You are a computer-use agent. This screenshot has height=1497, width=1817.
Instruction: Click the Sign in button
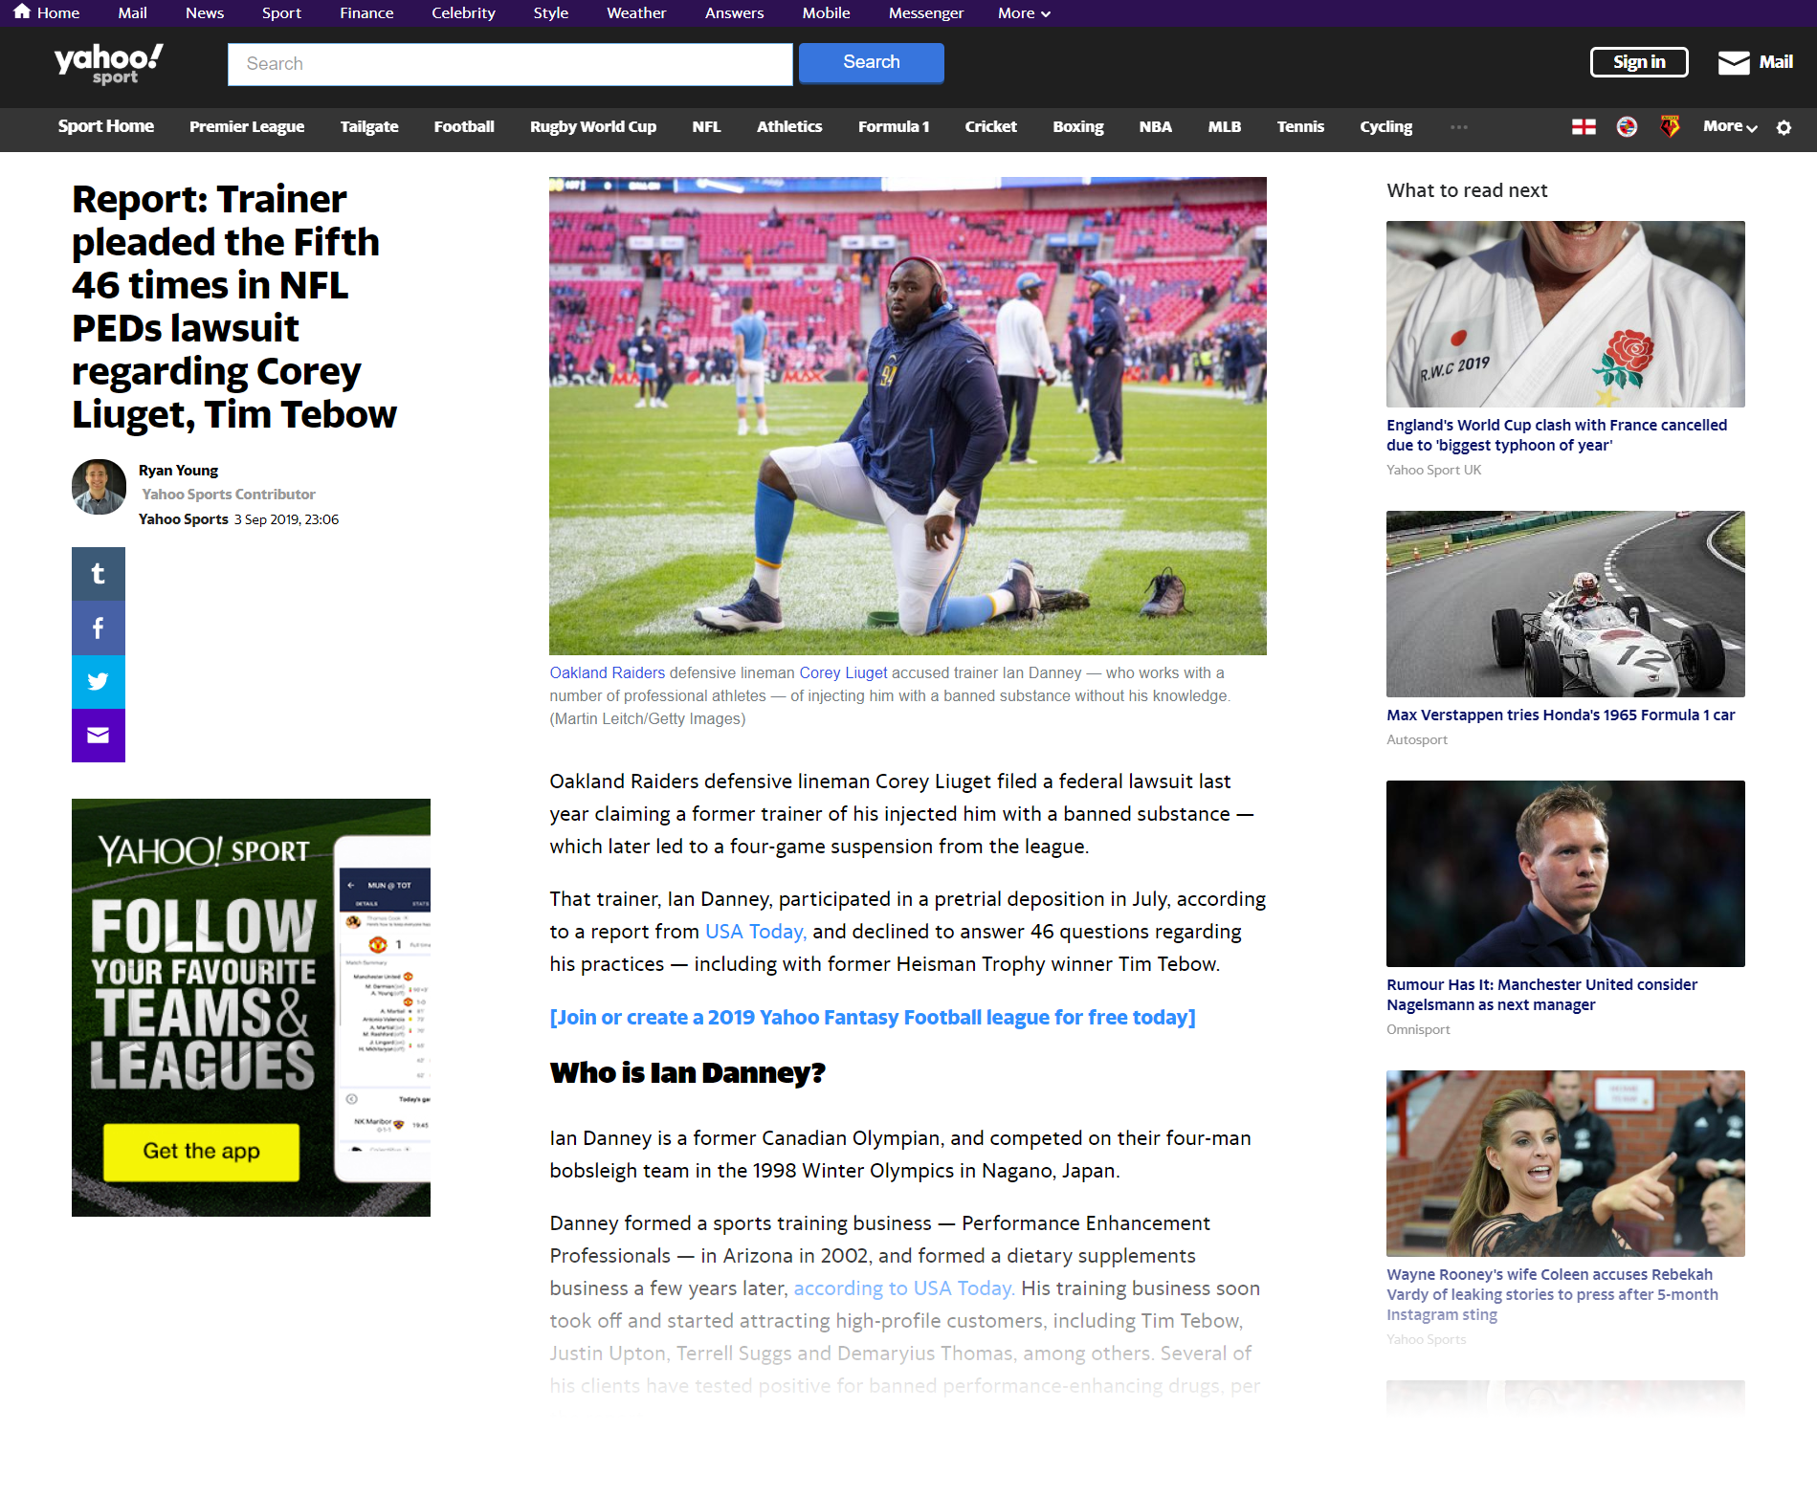tap(1638, 62)
